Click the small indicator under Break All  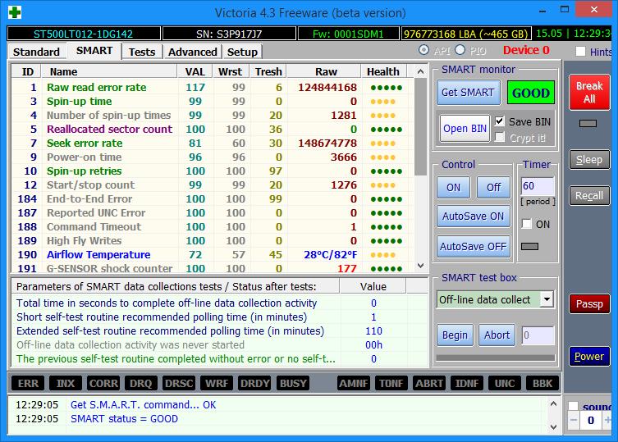pos(588,123)
